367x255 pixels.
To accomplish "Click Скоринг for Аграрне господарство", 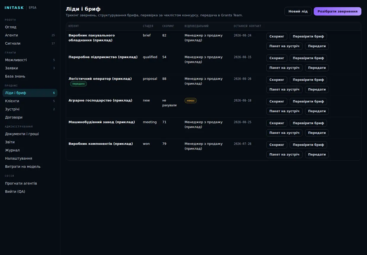I will click(x=277, y=101).
